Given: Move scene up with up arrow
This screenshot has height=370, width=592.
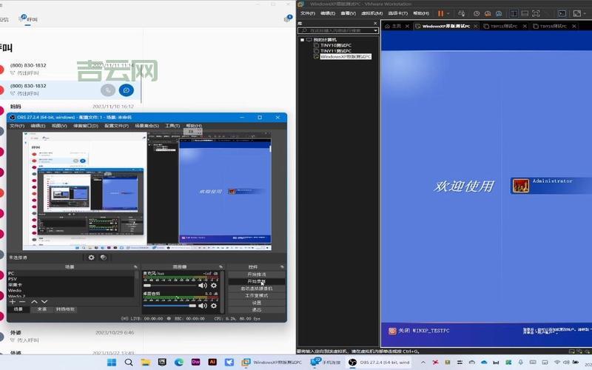Looking at the screenshot, I should [34, 302].
